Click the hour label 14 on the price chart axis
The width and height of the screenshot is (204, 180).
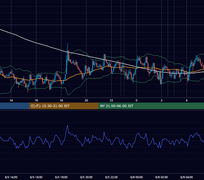point(11,100)
